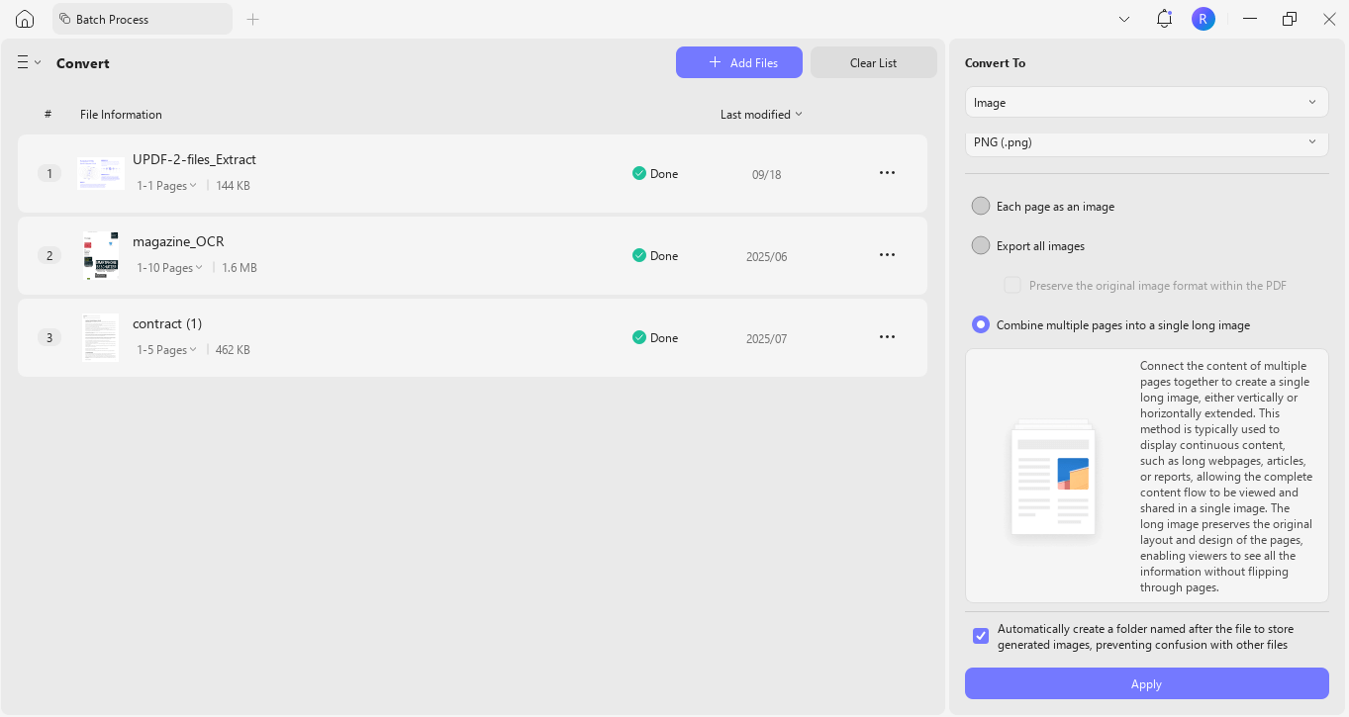
Task: Open the list menu icon beside Convert
Action: pos(29,62)
